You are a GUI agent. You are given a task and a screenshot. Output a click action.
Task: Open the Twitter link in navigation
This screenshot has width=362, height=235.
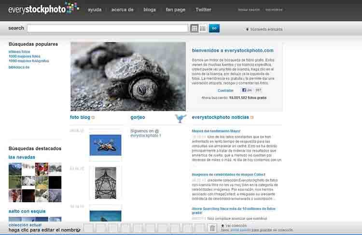point(203,10)
